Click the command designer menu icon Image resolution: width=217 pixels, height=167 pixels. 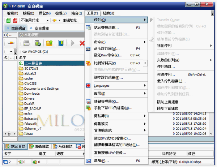(88, 49)
